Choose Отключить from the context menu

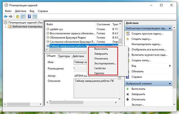coord(101,58)
